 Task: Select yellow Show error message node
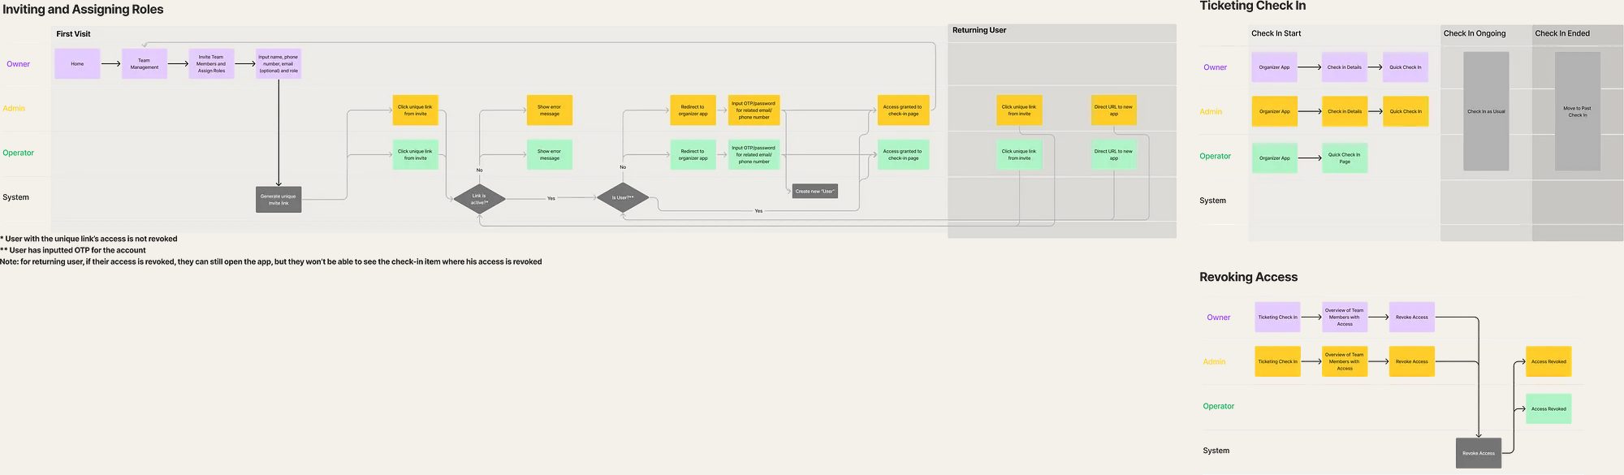pyautogui.click(x=549, y=110)
